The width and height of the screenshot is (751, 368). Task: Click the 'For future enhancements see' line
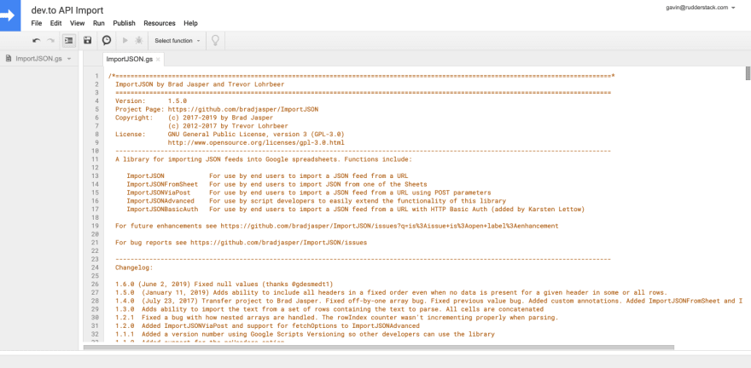coord(337,226)
